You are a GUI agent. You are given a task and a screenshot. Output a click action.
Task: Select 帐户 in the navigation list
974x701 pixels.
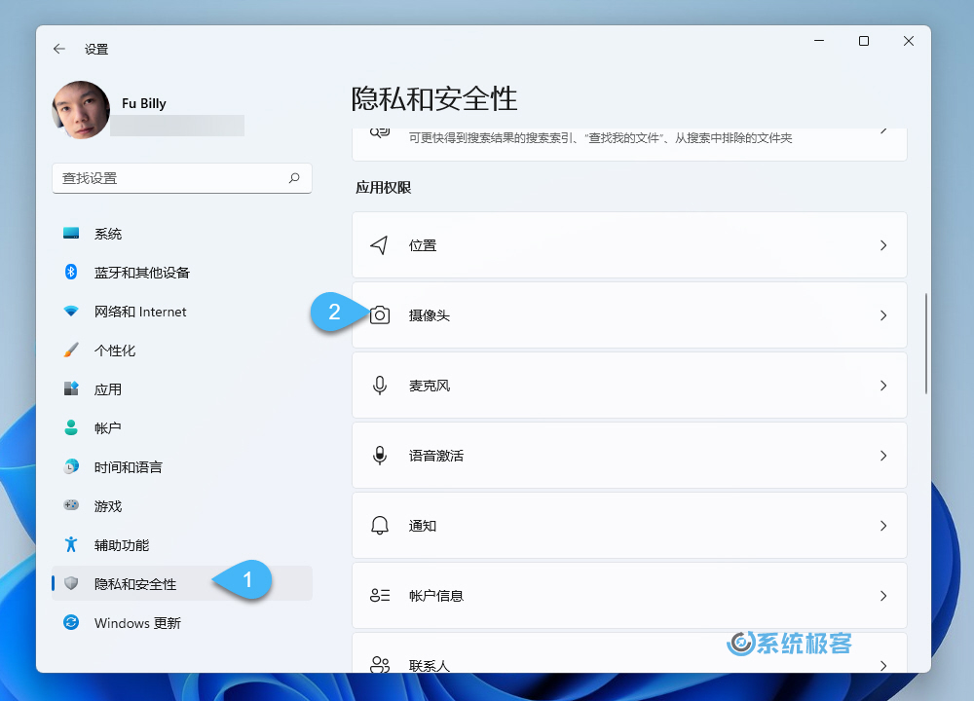(182, 428)
